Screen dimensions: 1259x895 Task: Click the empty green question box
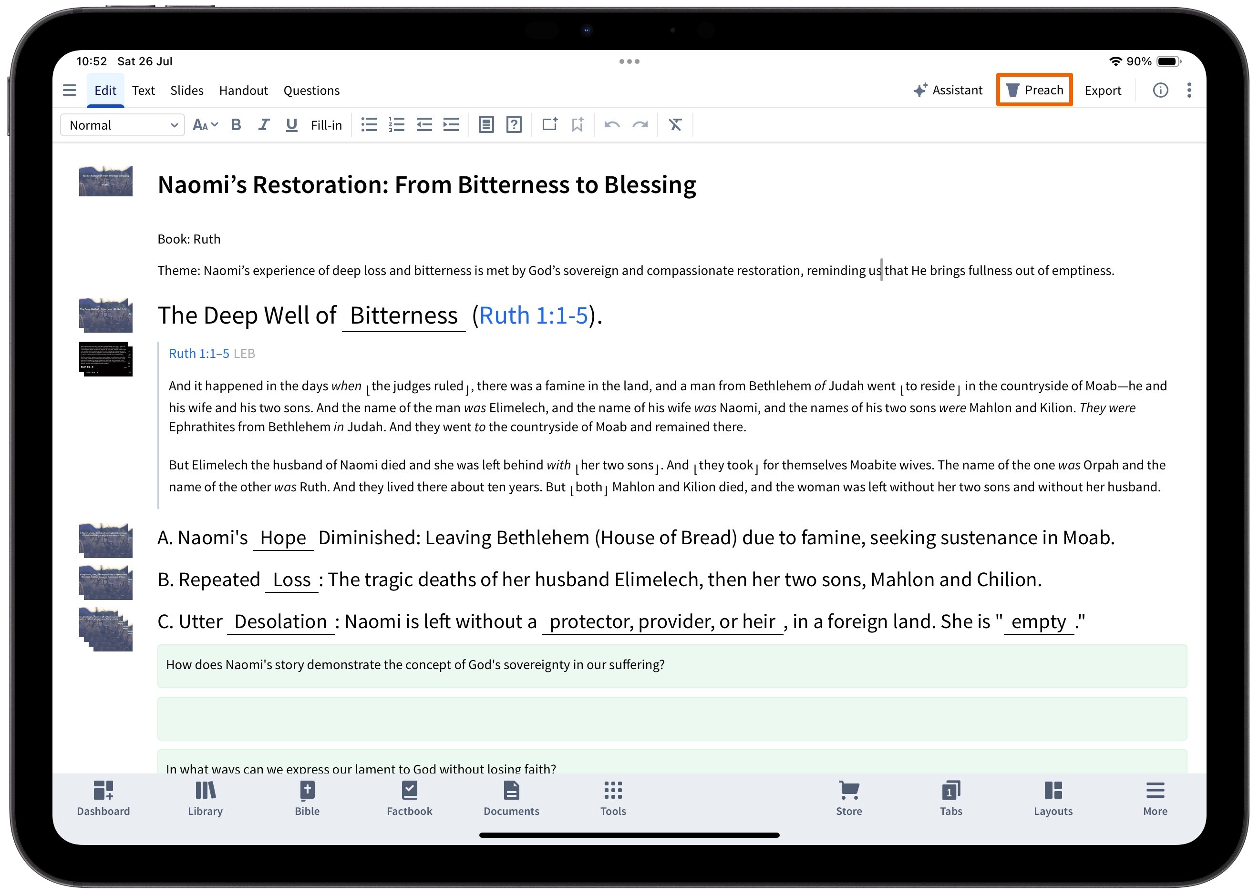671,719
